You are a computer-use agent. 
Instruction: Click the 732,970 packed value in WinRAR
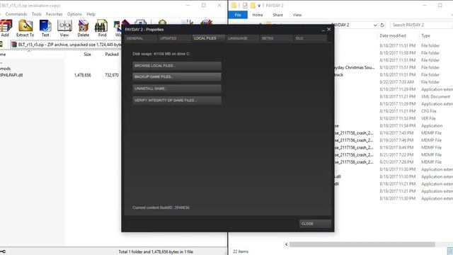pyautogui.click(x=112, y=75)
